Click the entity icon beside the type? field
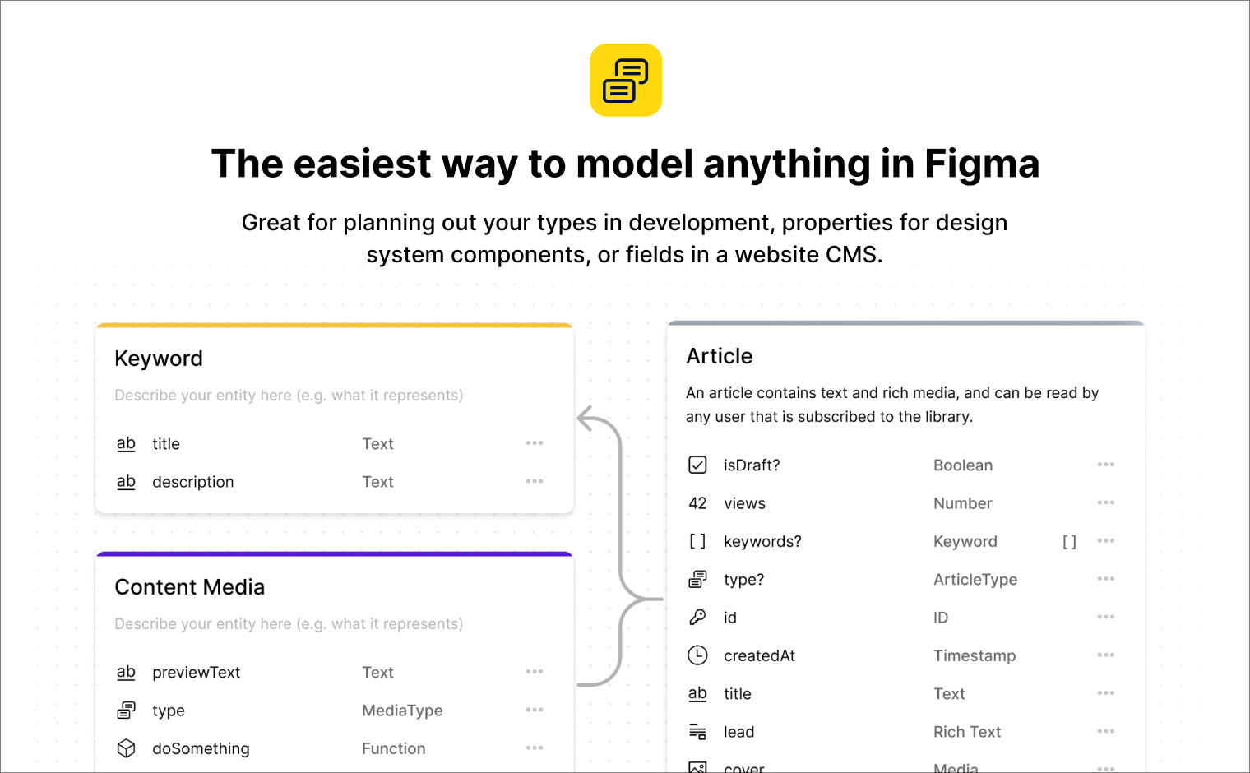The height and width of the screenshot is (773, 1250). 697,579
